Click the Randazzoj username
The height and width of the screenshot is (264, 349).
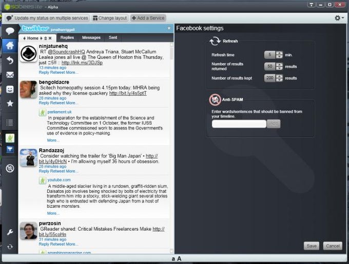(x=51, y=150)
